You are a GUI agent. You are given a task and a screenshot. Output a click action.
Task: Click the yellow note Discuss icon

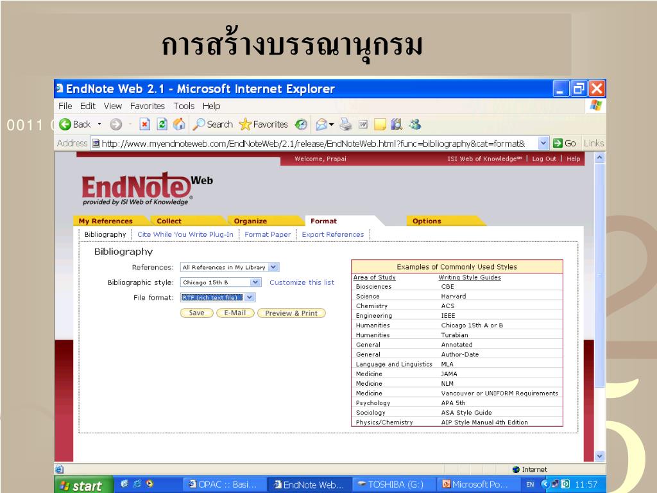point(380,125)
